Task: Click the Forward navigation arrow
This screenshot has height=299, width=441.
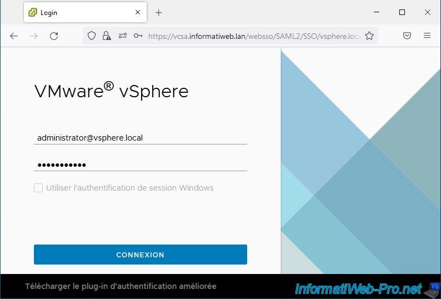Action: [34, 36]
